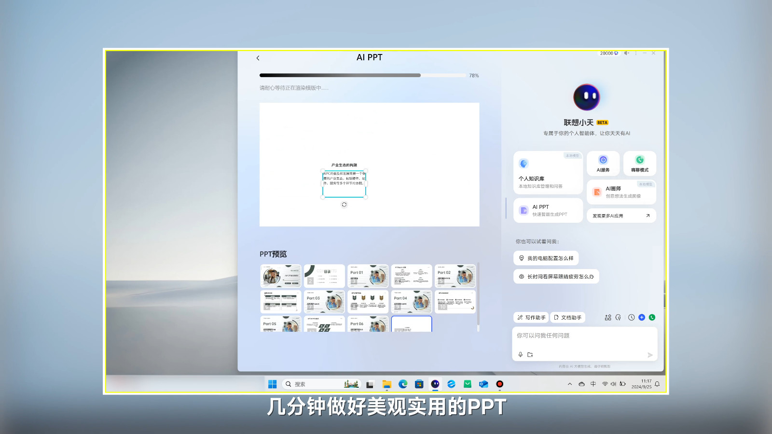Select the Part 04 slide thumbnail
This screenshot has height=434, width=772.
(x=412, y=301)
